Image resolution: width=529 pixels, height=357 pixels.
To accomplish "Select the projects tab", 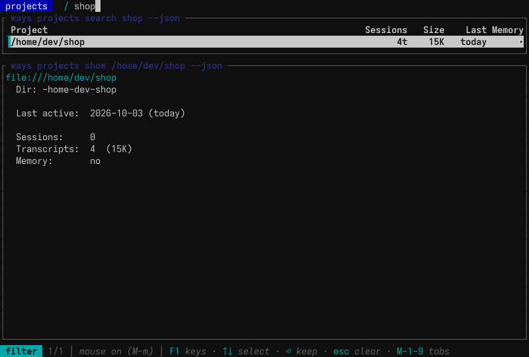I will (x=26, y=6).
